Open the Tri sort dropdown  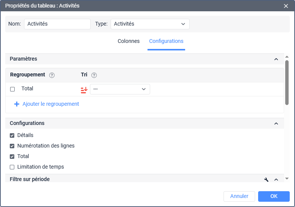(120, 89)
